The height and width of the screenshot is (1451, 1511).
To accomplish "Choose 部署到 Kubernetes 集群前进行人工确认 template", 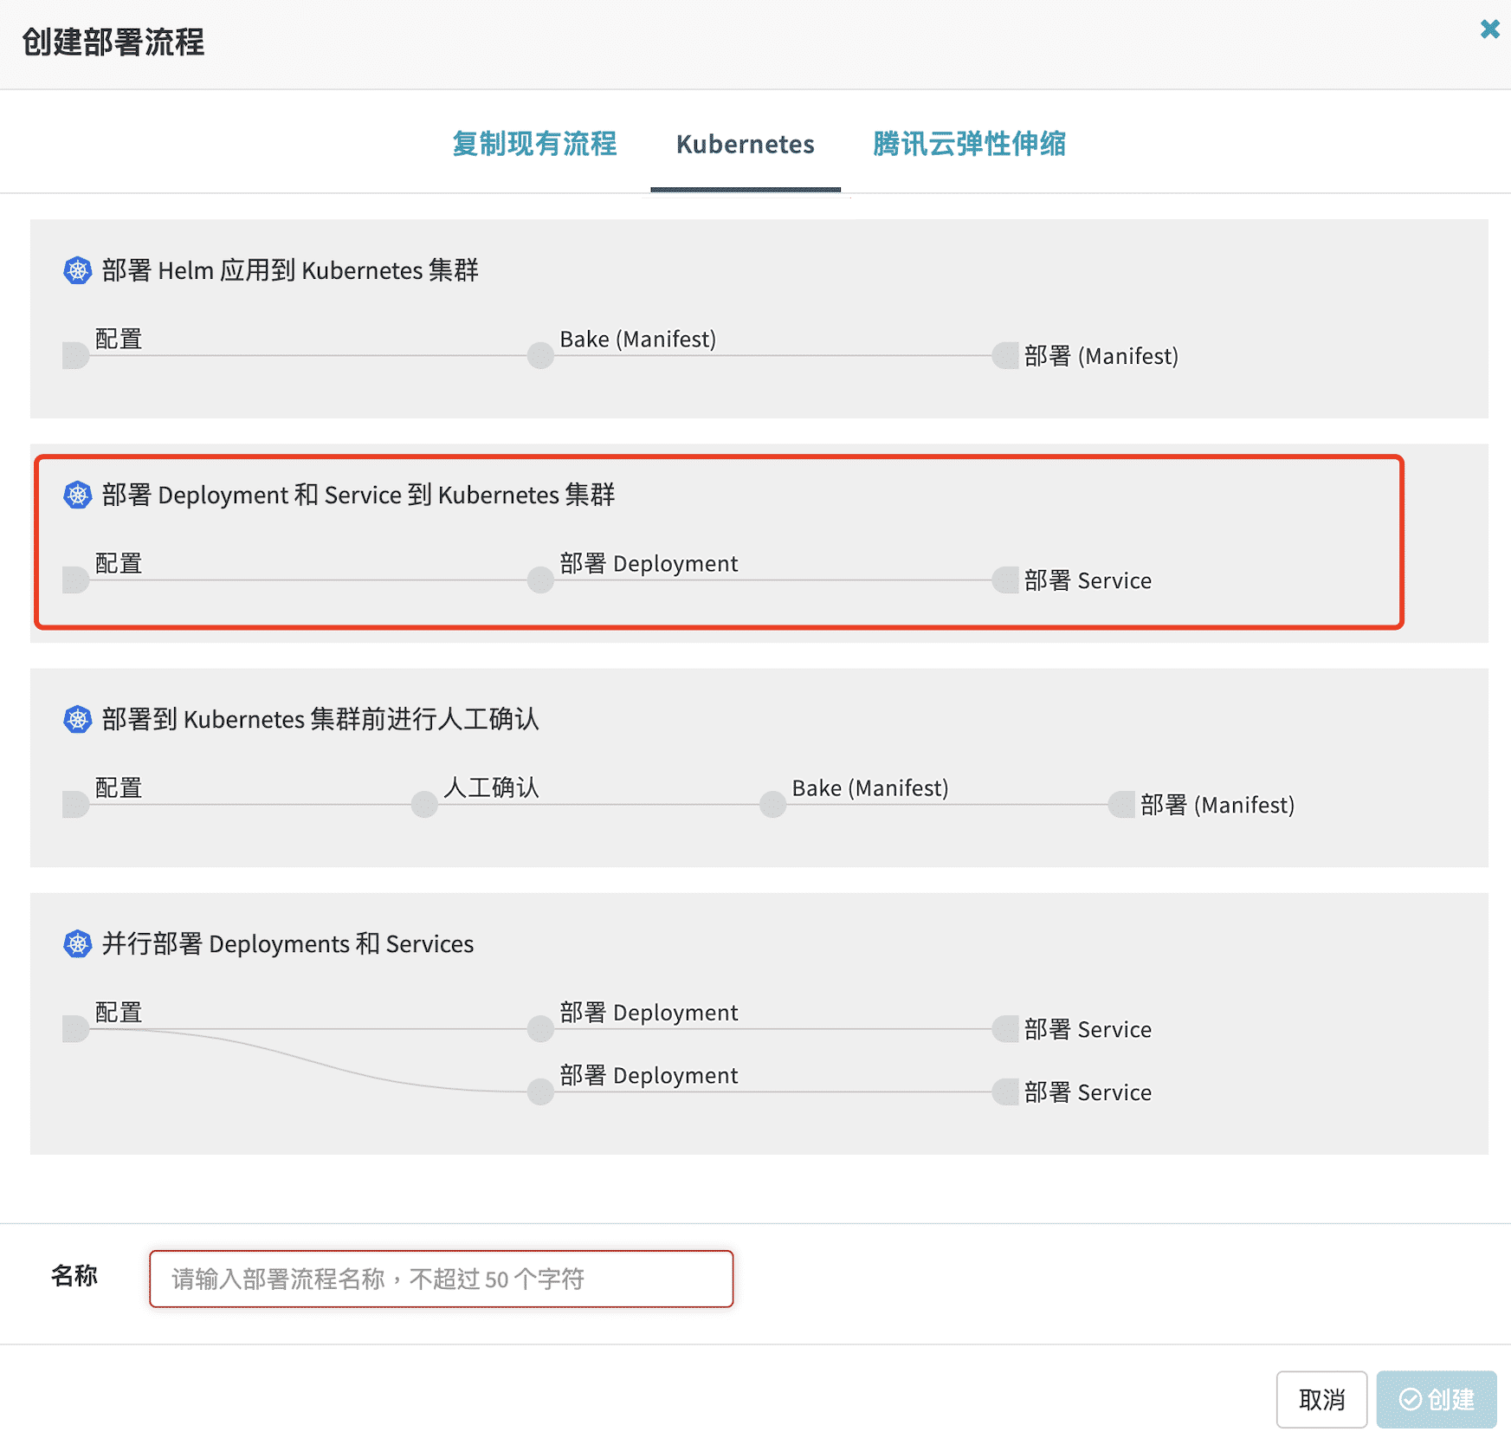I will [x=759, y=768].
